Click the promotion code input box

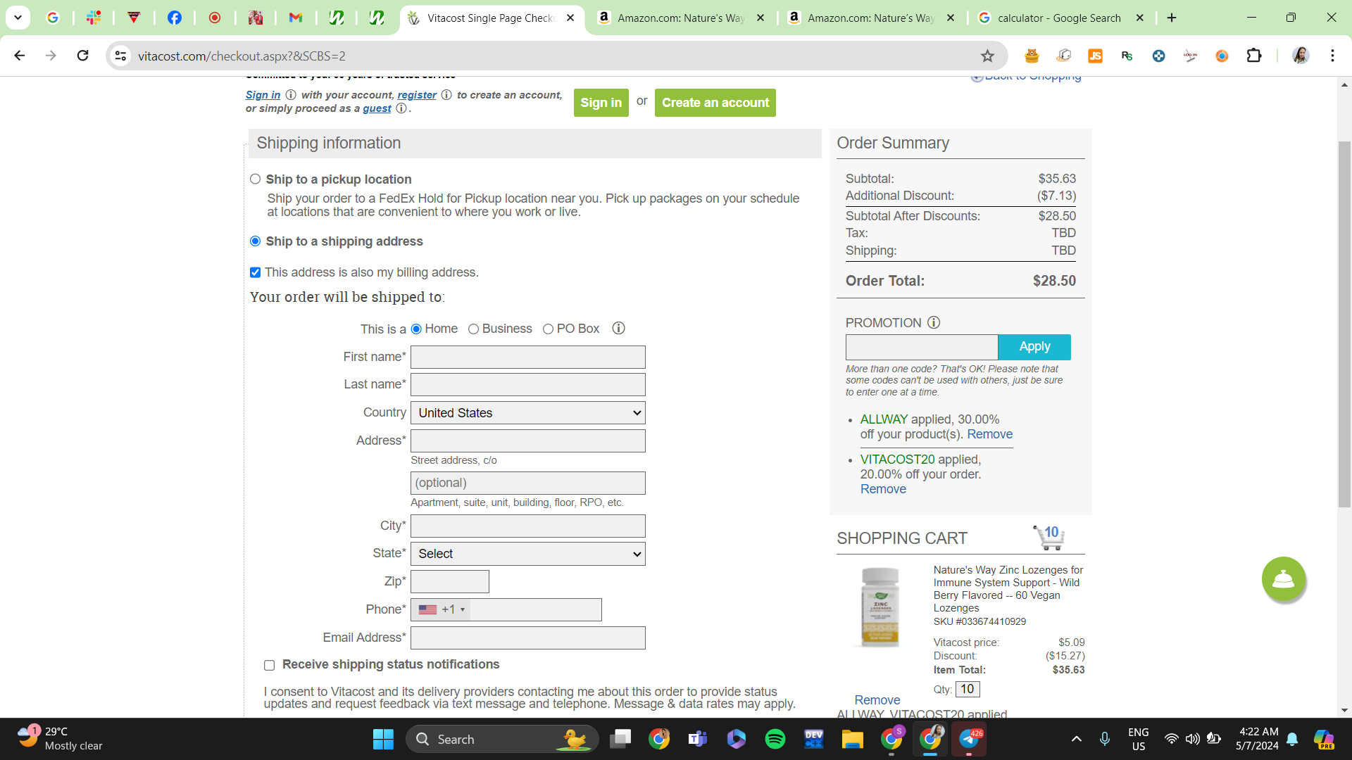click(x=921, y=347)
